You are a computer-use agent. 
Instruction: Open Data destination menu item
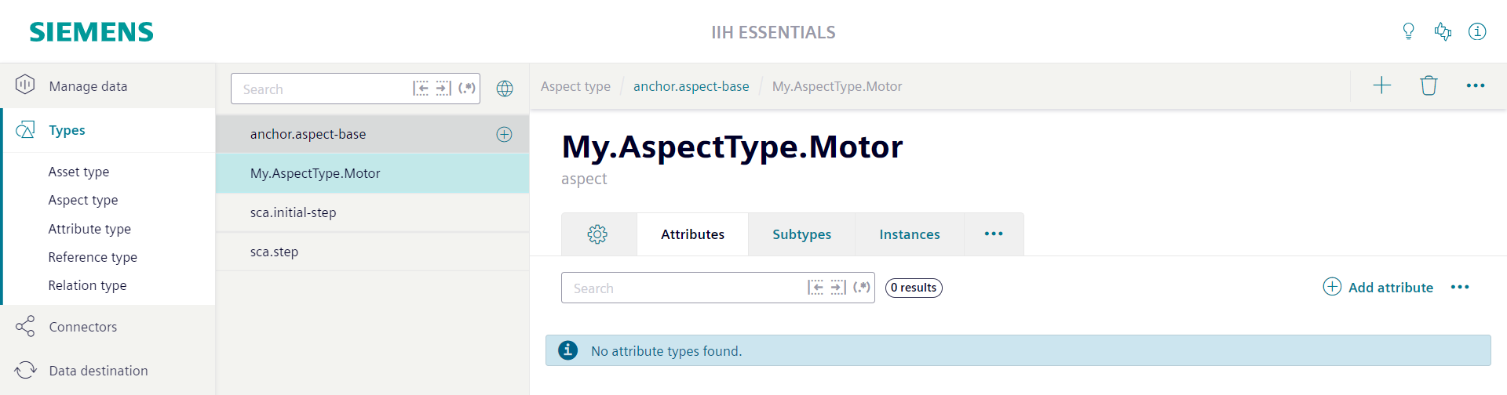[108, 371]
